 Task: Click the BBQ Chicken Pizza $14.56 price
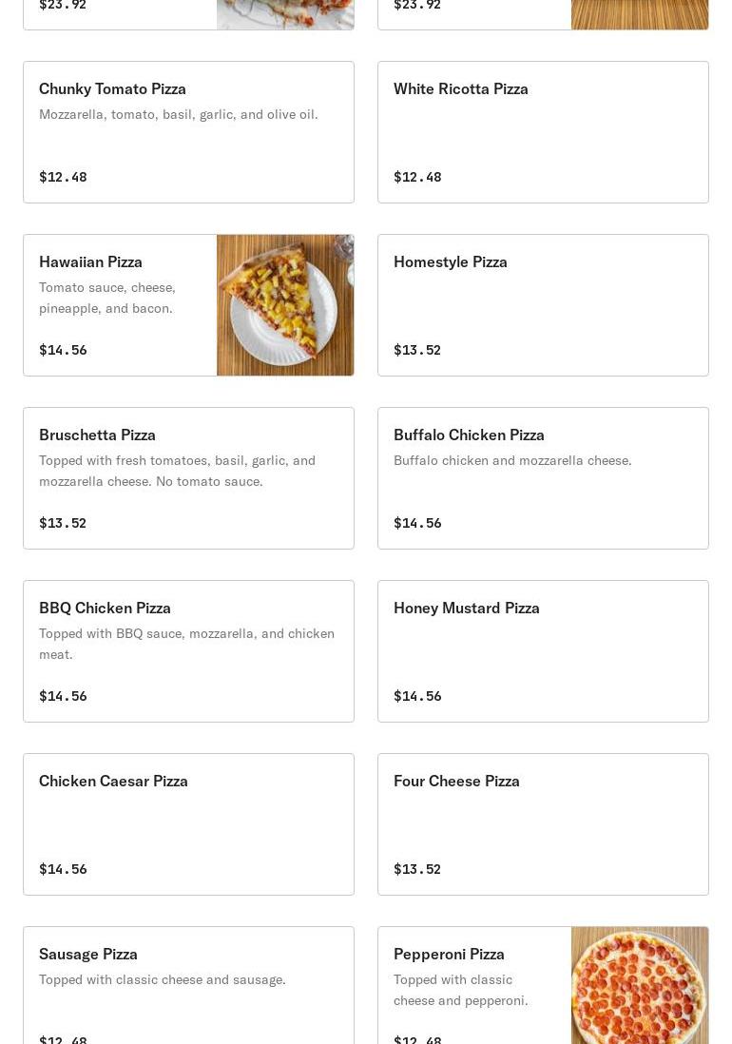(x=63, y=696)
